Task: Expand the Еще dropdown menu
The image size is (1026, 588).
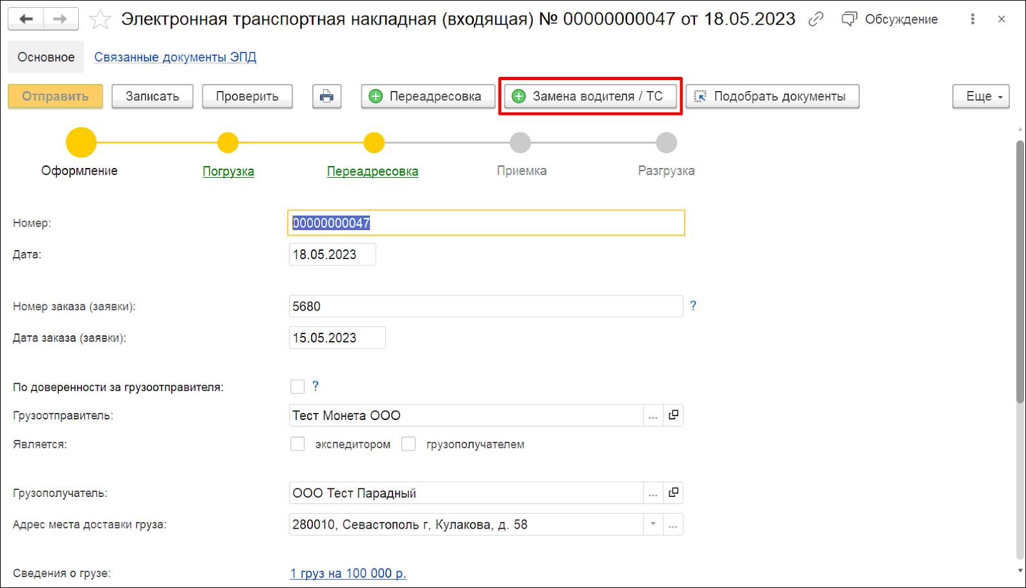Action: click(981, 96)
